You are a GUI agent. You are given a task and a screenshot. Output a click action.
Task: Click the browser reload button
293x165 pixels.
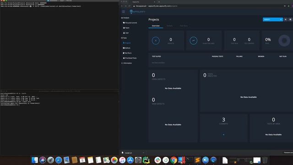[x=129, y=6]
